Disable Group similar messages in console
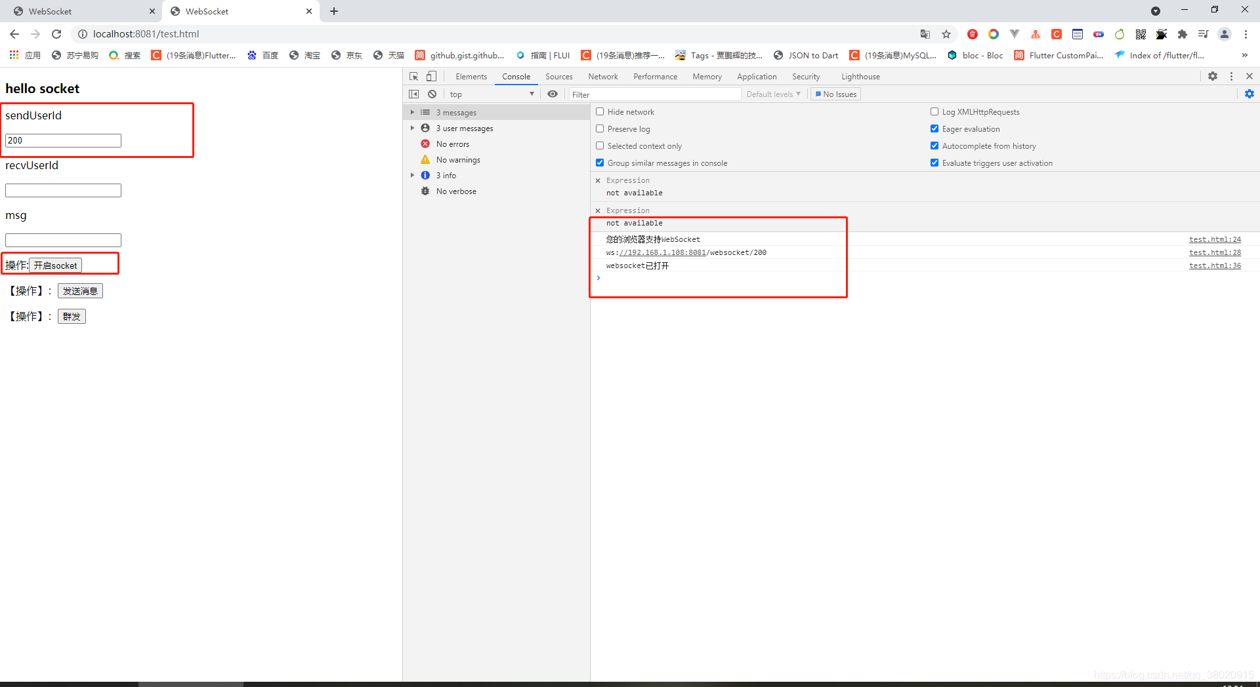Screen dimensions: 1260x687 (600, 163)
